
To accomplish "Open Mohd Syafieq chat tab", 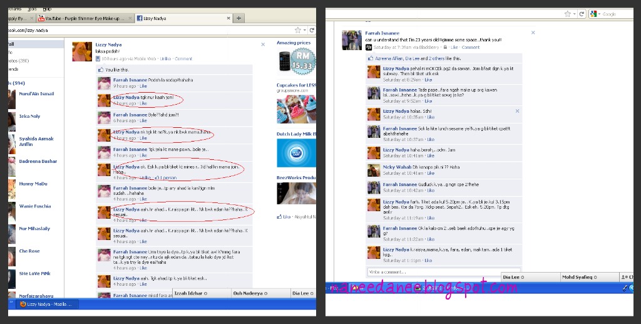I will [x=588, y=277].
